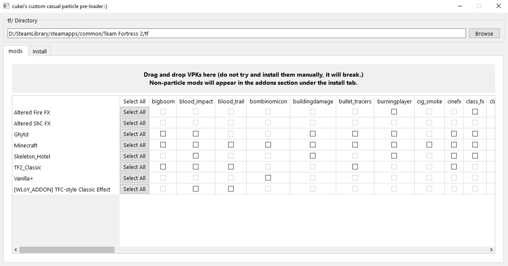Screen dimensions: 508x266
Task: Switch to the mods tab
Action: [15, 51]
